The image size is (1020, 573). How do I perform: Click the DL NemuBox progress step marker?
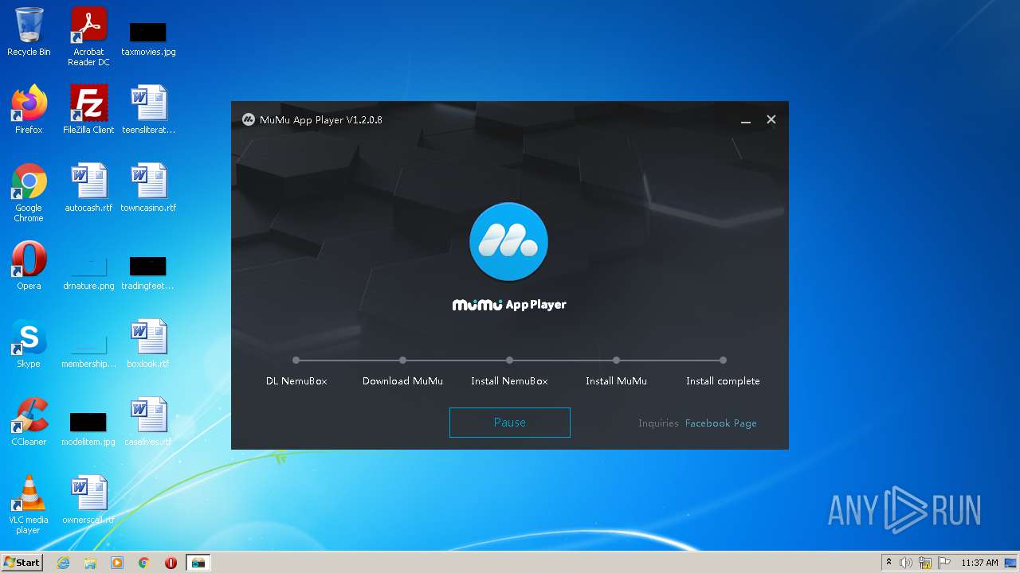(x=296, y=361)
